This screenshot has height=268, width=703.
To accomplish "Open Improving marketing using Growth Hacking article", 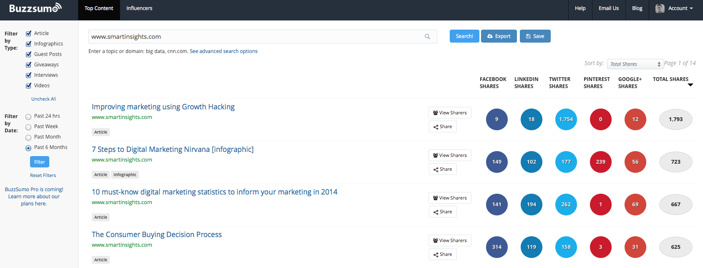I will (163, 107).
